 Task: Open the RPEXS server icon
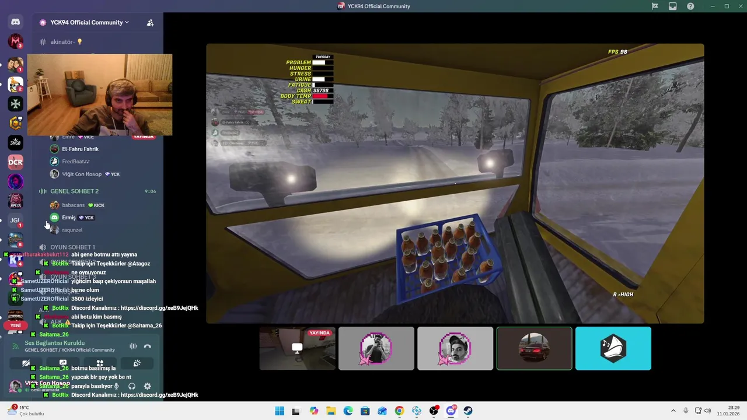point(15,201)
